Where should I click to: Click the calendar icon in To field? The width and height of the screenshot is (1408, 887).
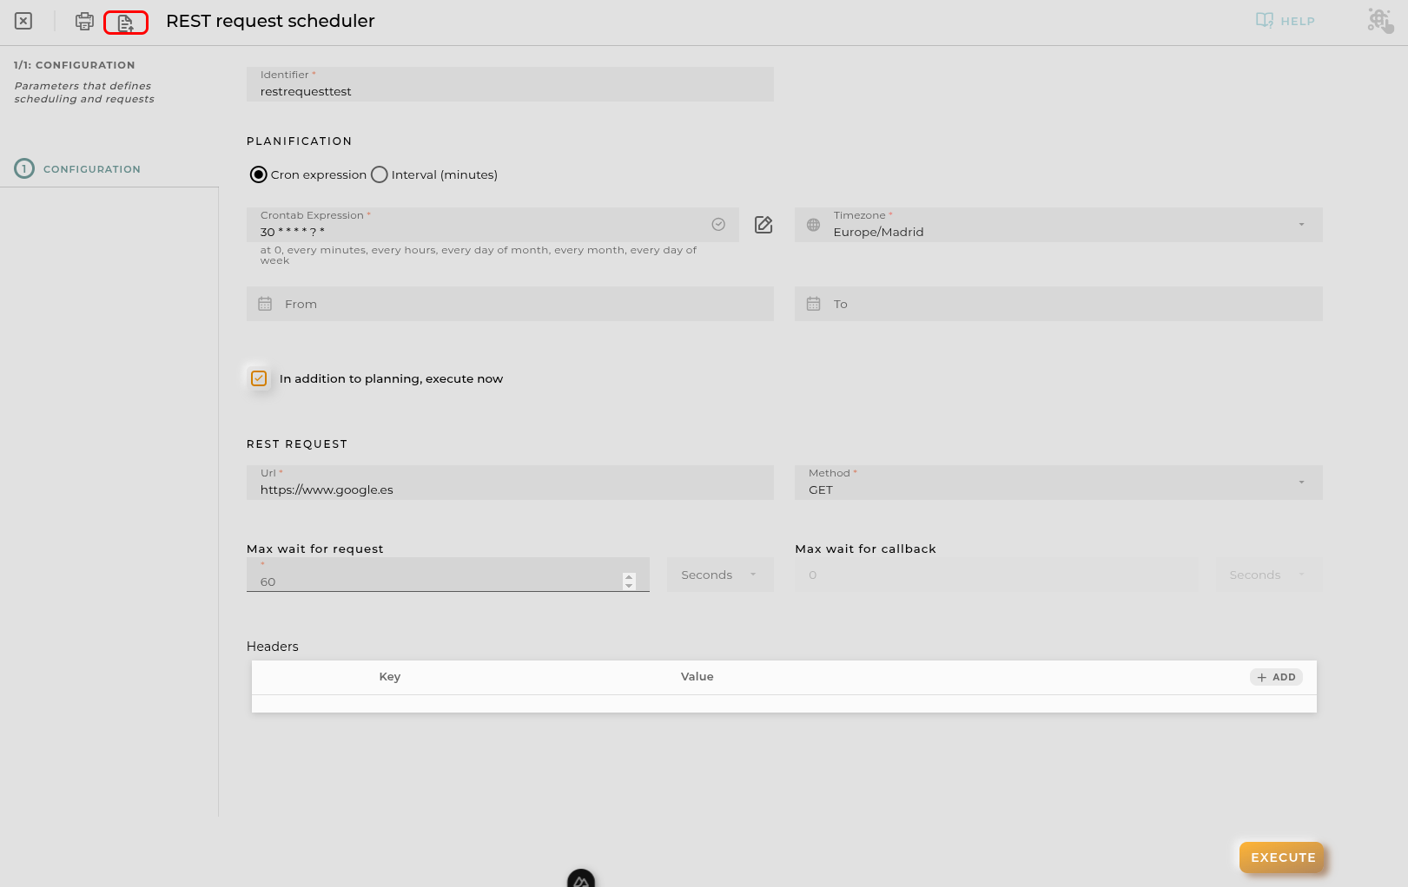click(x=813, y=304)
